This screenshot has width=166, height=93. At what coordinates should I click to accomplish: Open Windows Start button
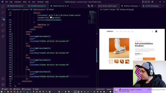point(2,92)
